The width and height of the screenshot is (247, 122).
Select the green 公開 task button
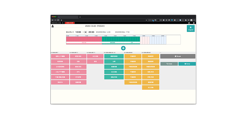pos(114,61)
